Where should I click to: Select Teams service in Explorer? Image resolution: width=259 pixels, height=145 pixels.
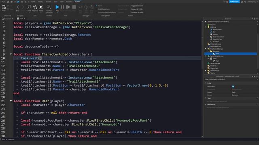coord(212,73)
